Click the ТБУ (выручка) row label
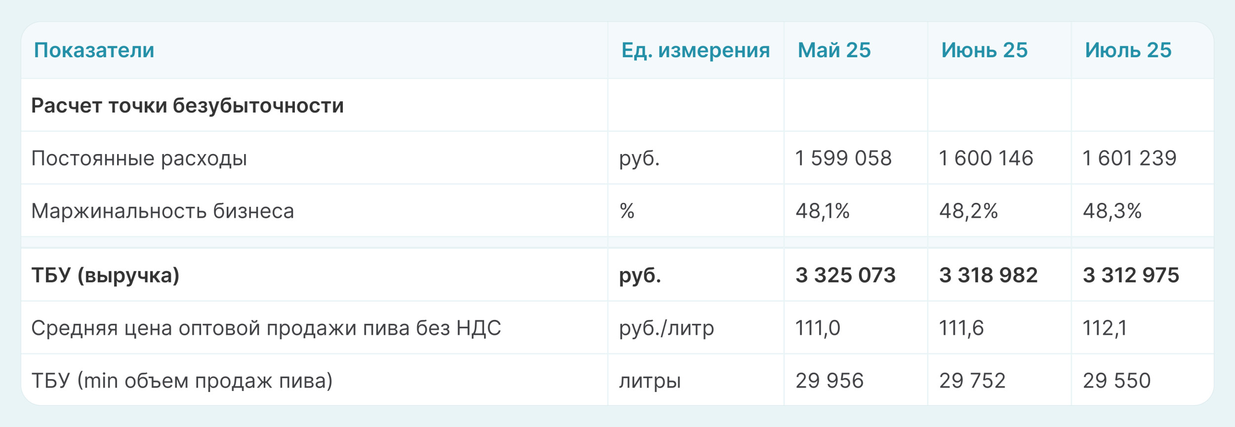This screenshot has width=1235, height=427. click(105, 275)
